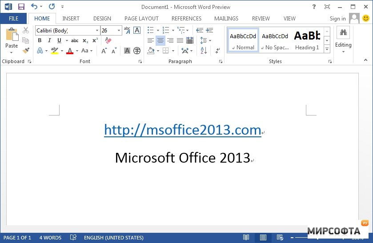Viewport: 373px width, 243px height.
Task: Show paragraph marks and hidden symbols
Action: tap(217, 50)
